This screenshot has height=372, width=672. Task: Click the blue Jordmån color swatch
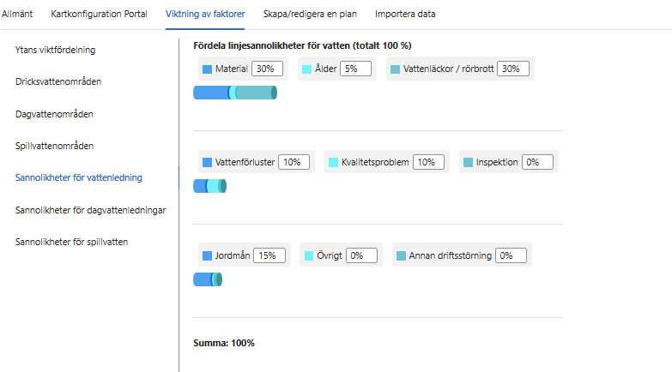click(207, 255)
